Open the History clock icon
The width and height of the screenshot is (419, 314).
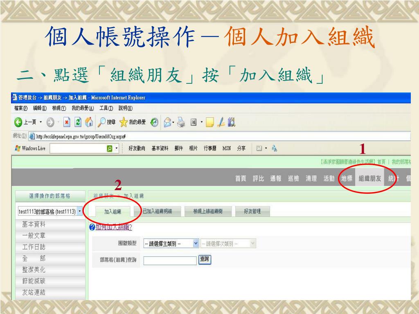(154, 122)
